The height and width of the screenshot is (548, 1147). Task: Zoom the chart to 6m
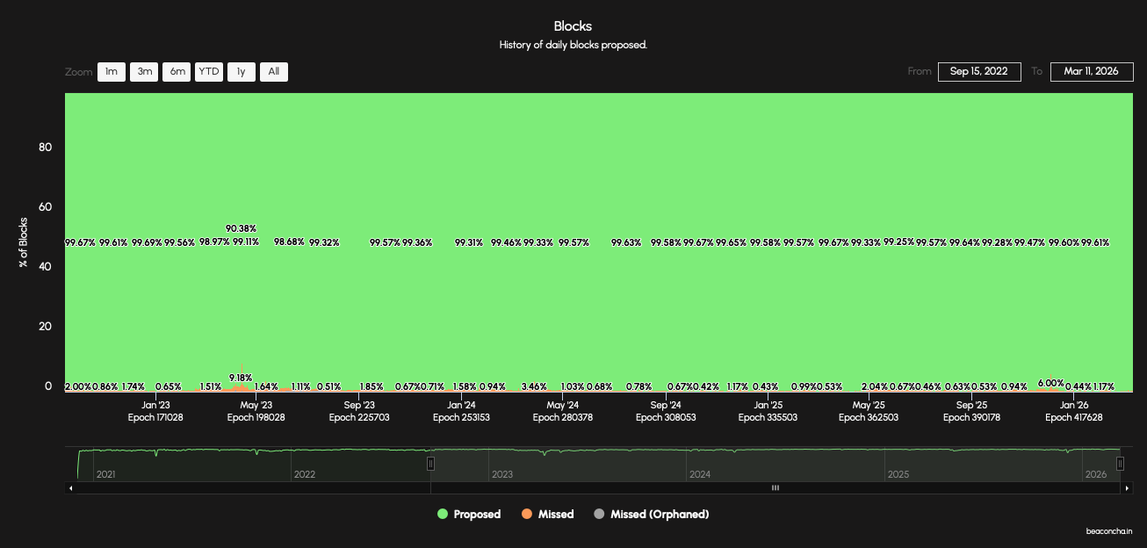click(x=177, y=72)
